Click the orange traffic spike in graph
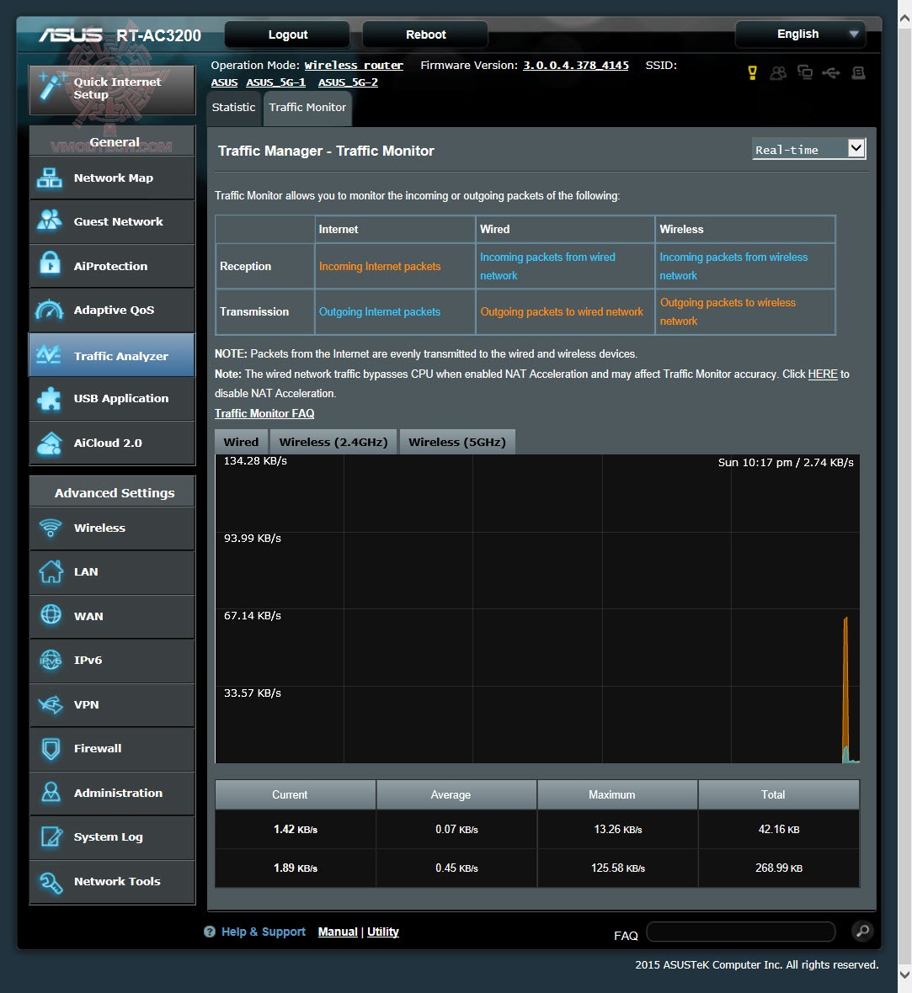 845,690
